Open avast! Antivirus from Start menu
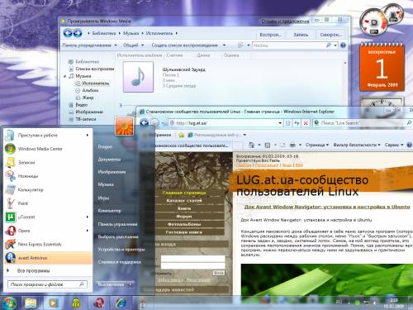The image size is (413, 310). (x=48, y=258)
